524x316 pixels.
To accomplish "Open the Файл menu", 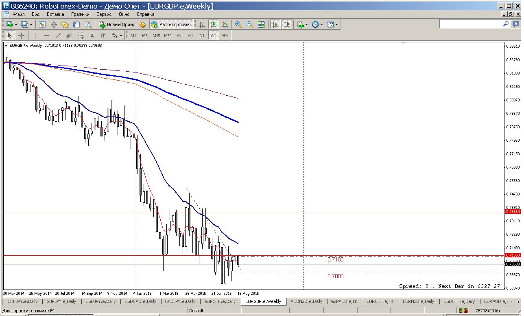I will (x=19, y=14).
